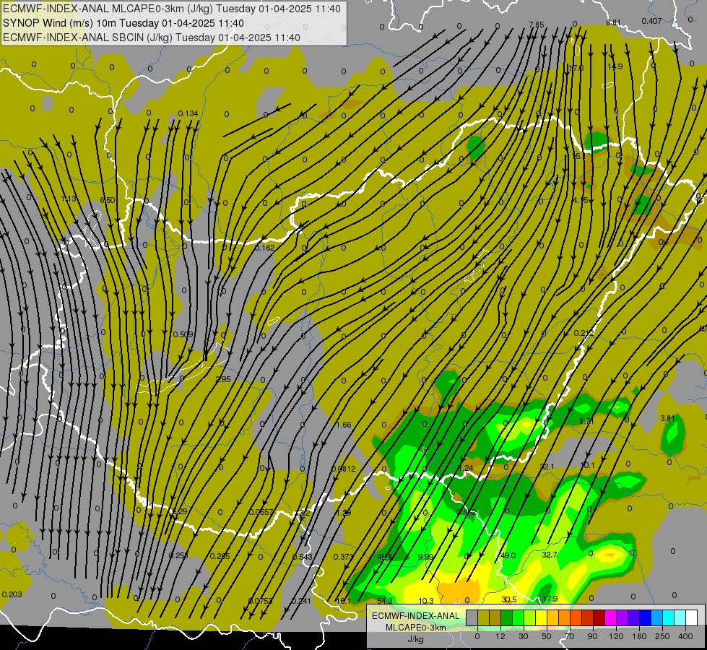Click the map value 7.85 near the top
Screen dimensions: 707x650
tap(537, 25)
